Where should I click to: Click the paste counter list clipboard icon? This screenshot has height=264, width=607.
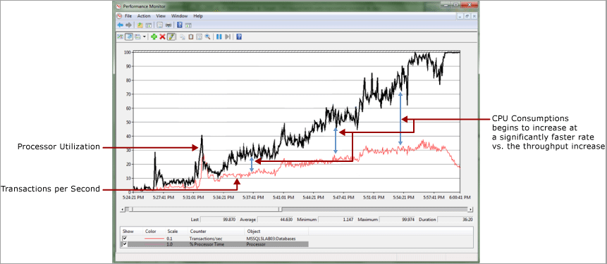tap(191, 37)
